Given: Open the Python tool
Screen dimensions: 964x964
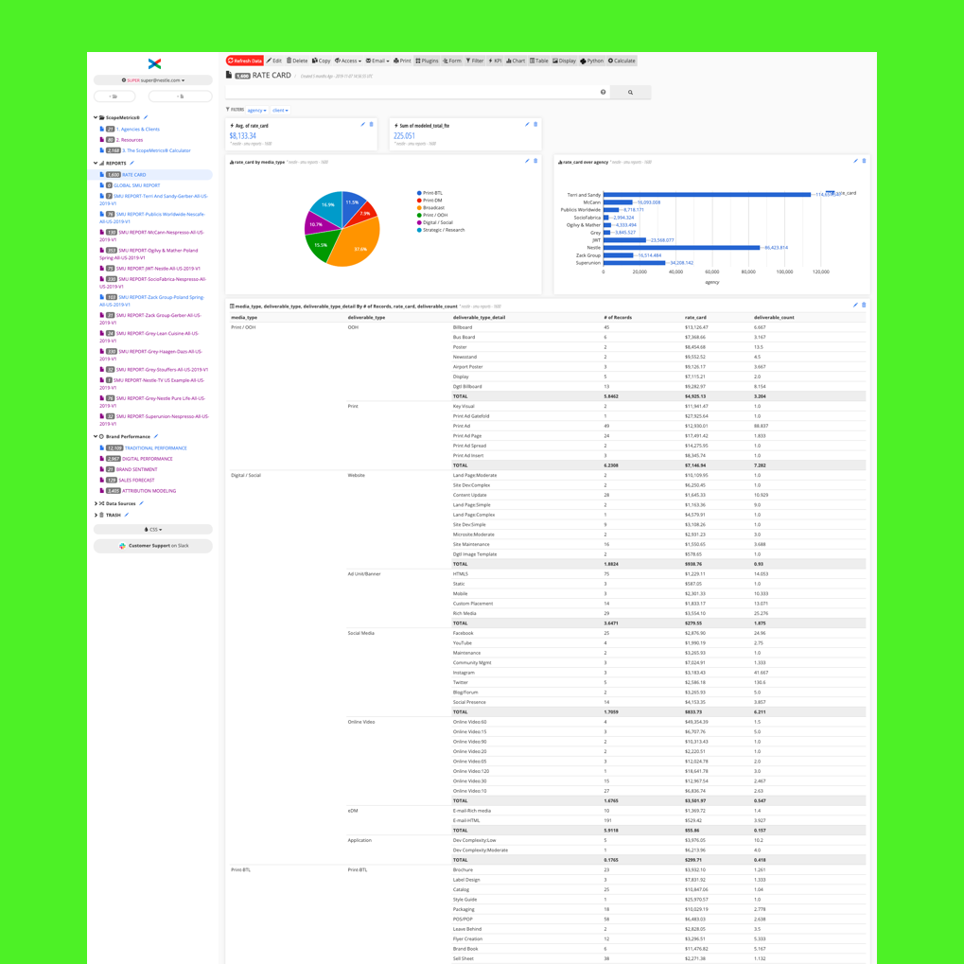Looking at the screenshot, I should (592, 61).
